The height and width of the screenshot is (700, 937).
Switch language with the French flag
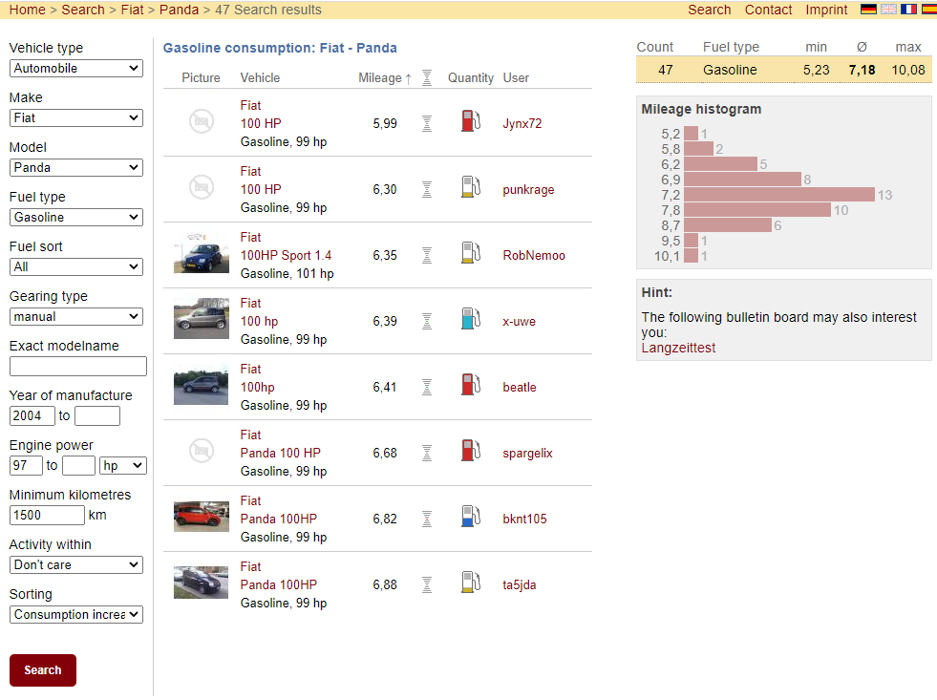click(909, 10)
